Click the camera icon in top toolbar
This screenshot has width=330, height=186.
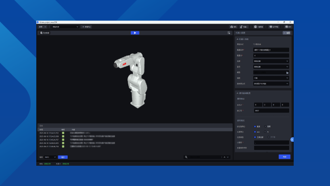tap(232, 26)
